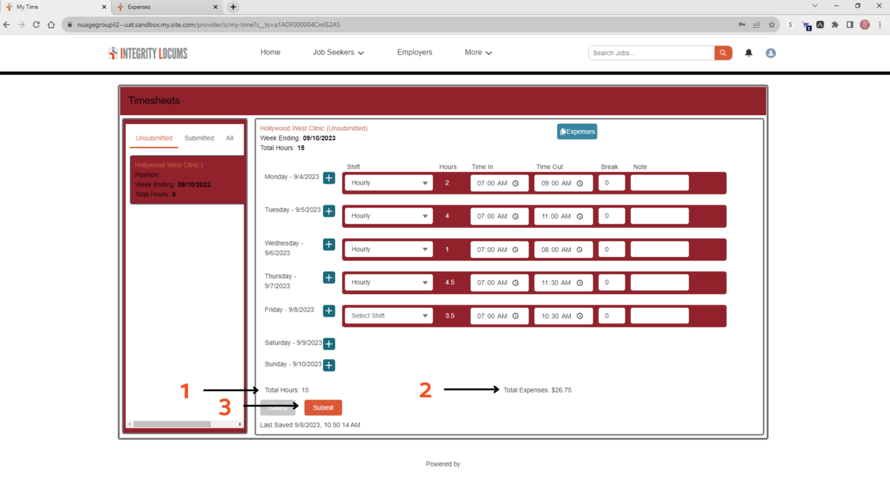Click the orange search jobs magnifier button

pos(723,53)
